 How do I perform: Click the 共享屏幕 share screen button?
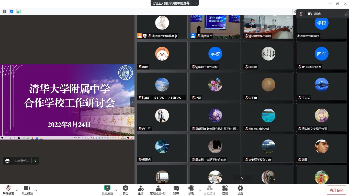click(x=107, y=190)
